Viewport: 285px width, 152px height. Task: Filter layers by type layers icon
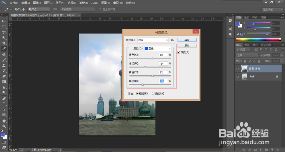[266, 50]
